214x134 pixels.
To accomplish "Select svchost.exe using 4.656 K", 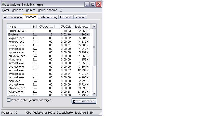I will click(x=49, y=63).
